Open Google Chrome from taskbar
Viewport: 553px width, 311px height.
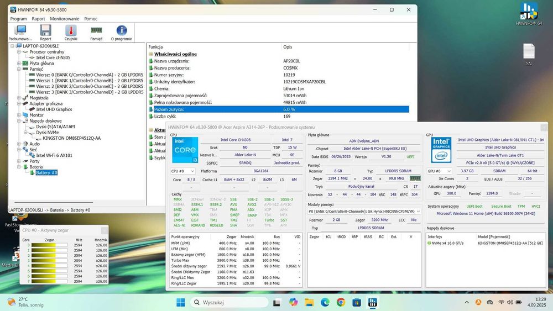click(x=341, y=302)
